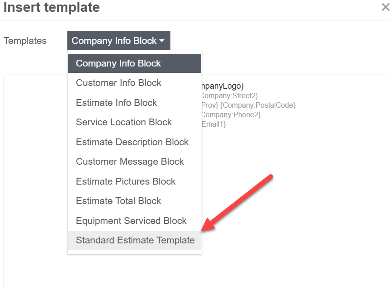Click the Company:PostalCode placeholder text
Viewport: 391px width, 290px height.
point(258,105)
